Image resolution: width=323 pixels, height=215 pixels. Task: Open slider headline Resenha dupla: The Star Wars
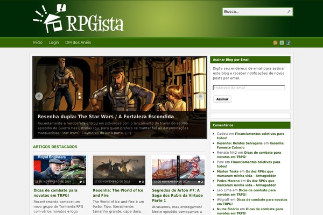[106, 117]
